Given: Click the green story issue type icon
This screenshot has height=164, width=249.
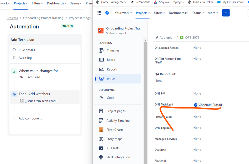Looking at the screenshot, I should [x=182, y=37].
